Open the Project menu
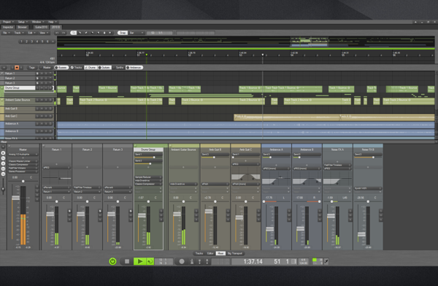The image size is (438, 286). point(7,22)
